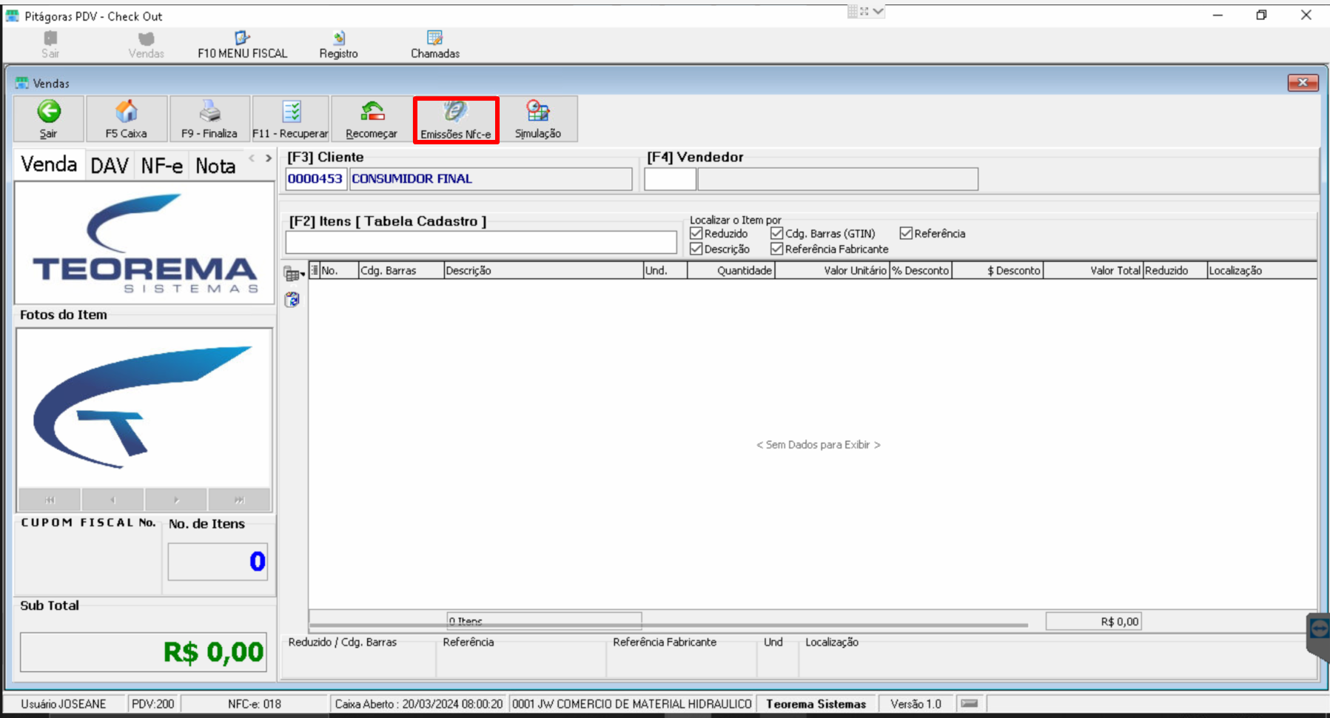Image resolution: width=1330 pixels, height=718 pixels.
Task: Click F11 - Recuperar button
Action: click(x=291, y=118)
